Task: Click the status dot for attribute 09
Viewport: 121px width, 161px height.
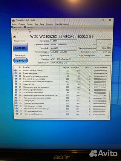Action: coord(16,84)
